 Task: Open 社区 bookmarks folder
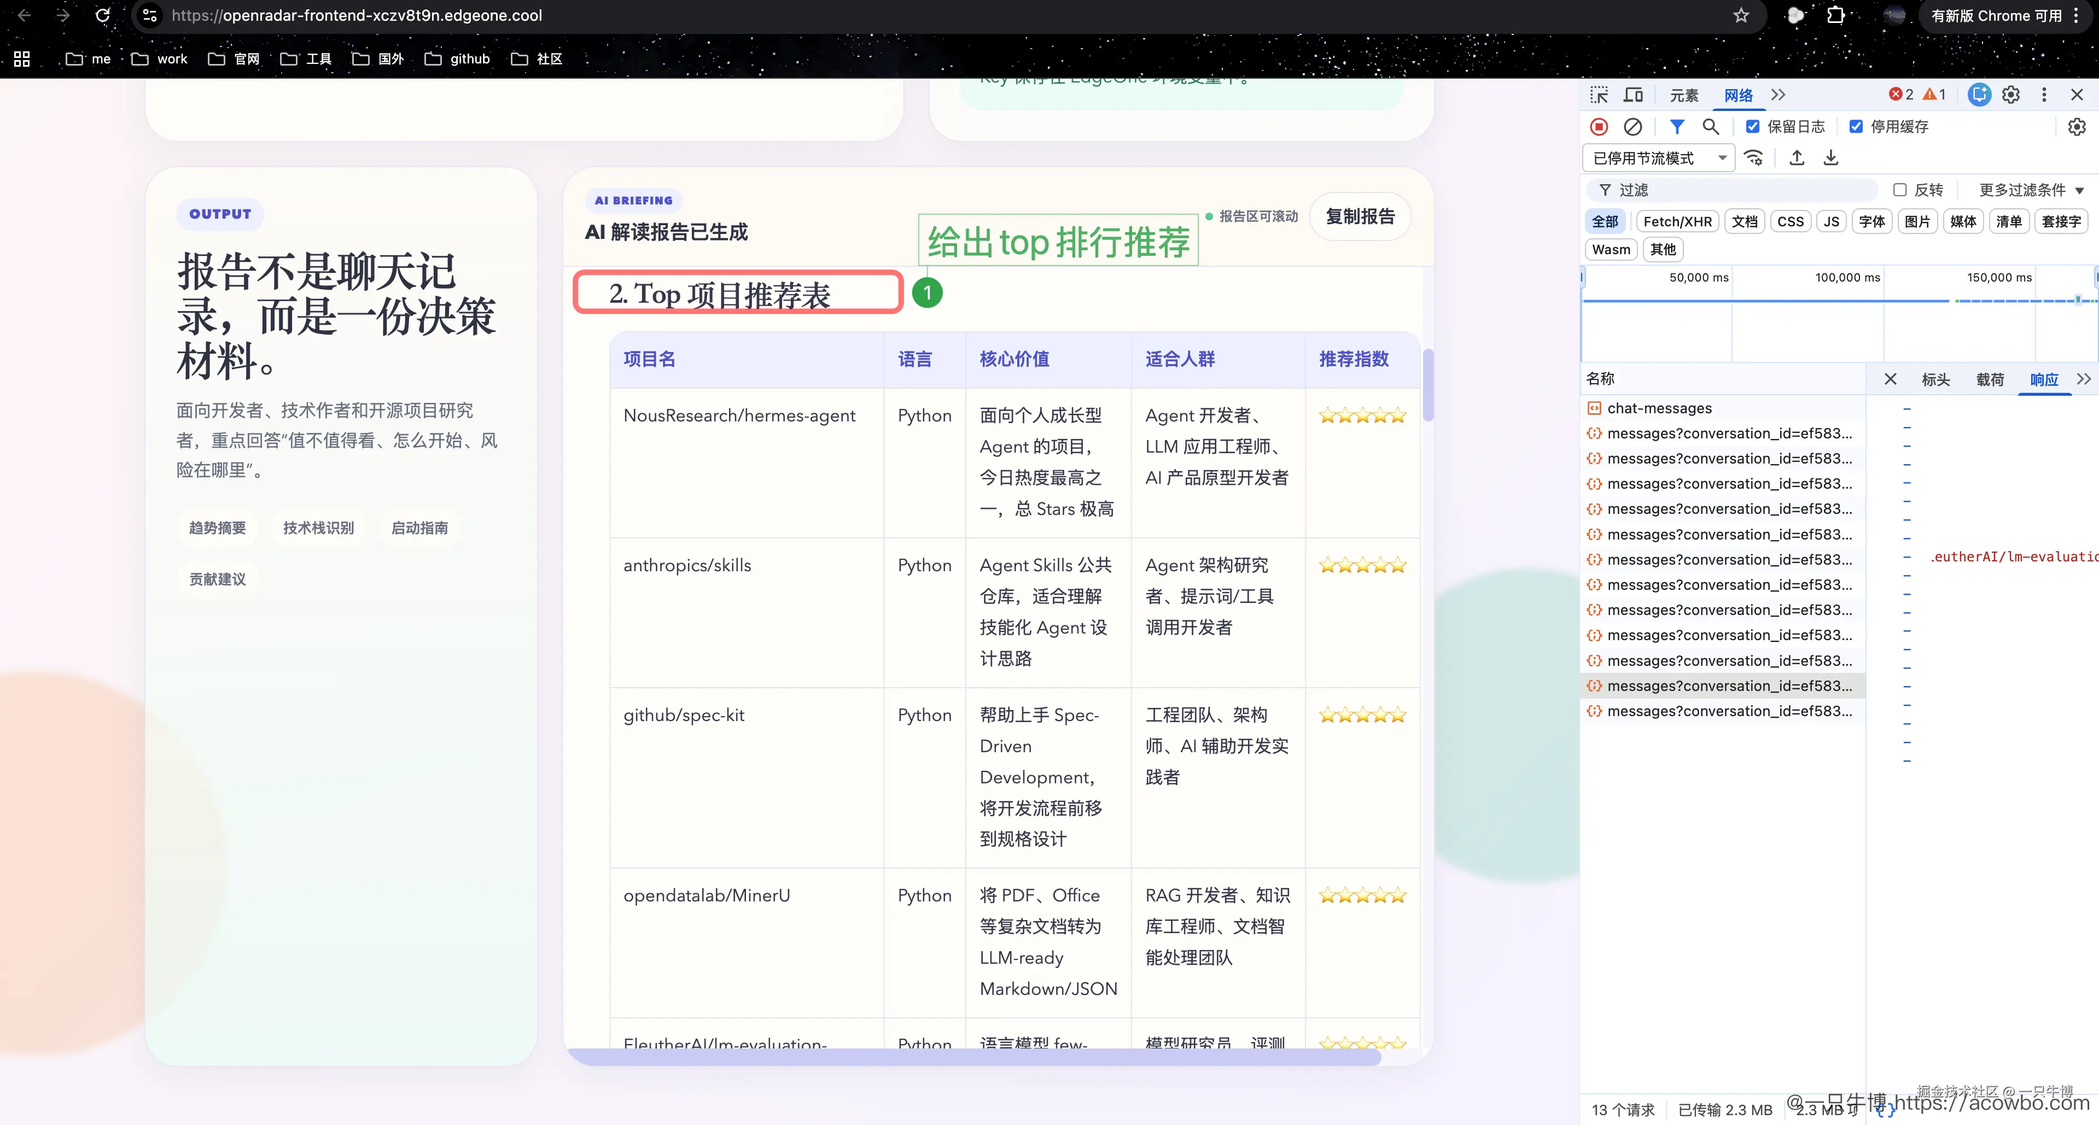[x=536, y=58]
